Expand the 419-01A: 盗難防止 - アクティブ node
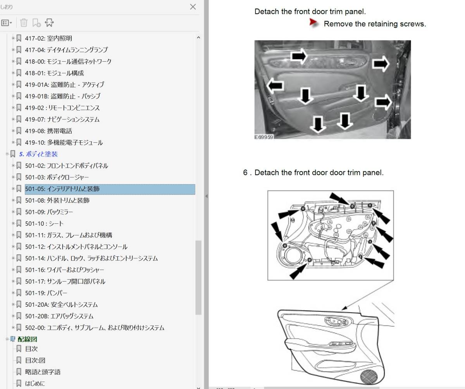Image resolution: width=465 pixels, height=389 pixels. click(13, 85)
